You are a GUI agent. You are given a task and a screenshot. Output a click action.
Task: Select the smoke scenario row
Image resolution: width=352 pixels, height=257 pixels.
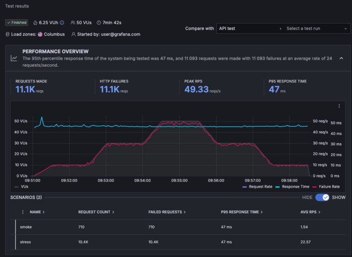click(x=178, y=227)
